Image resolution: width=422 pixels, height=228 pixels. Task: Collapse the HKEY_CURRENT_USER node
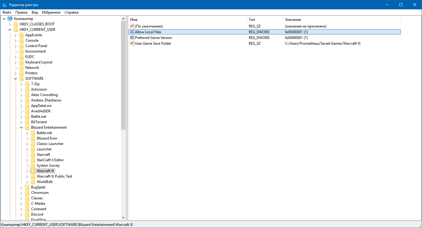click(10, 30)
